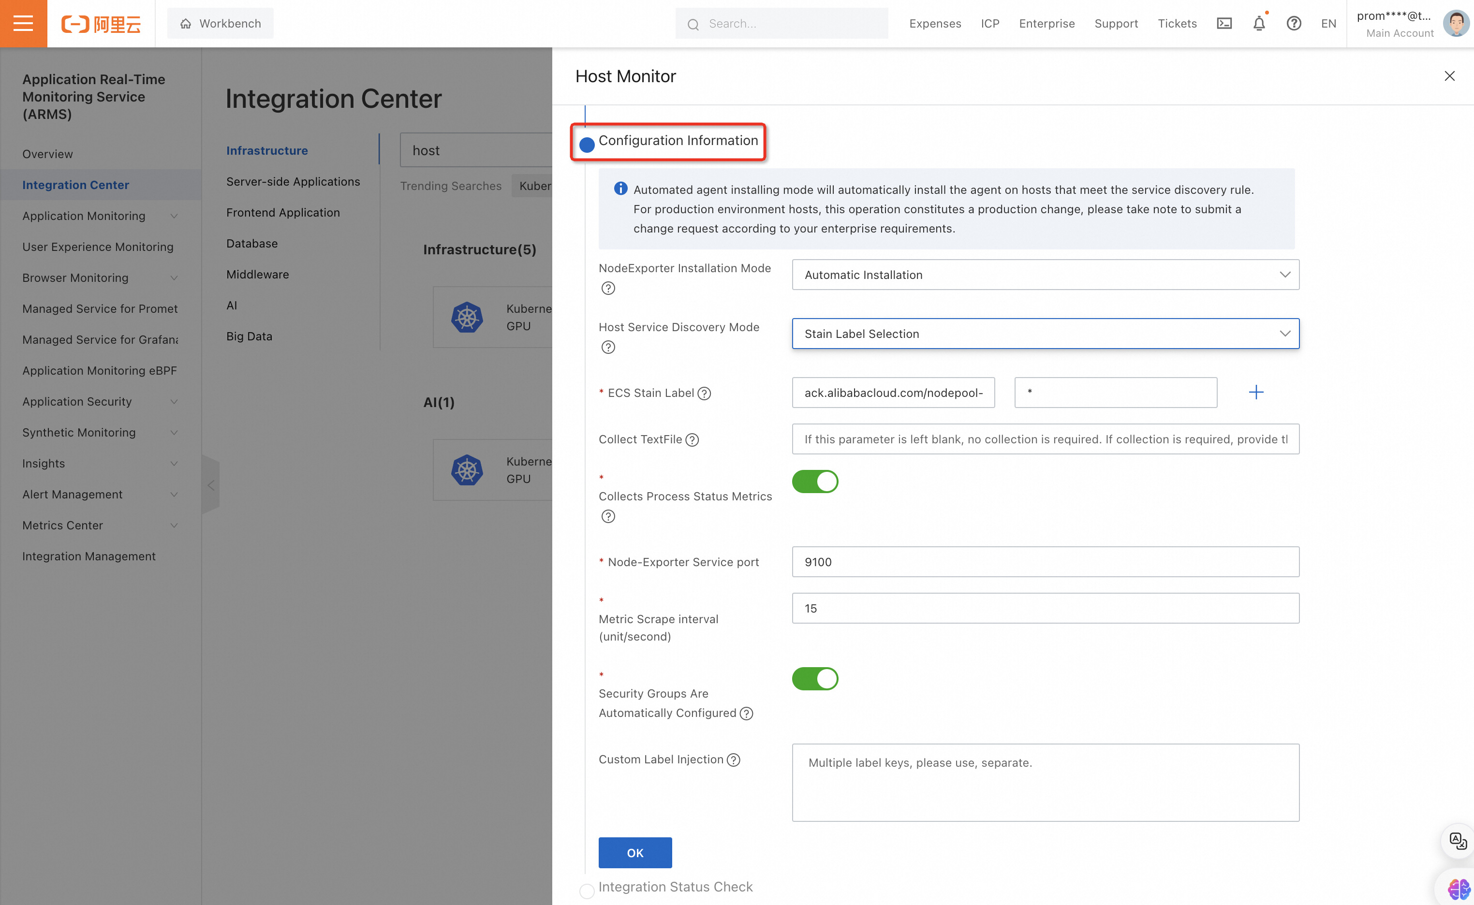Click Metric Scrape interval field
Screen dimensions: 1474x905
pyautogui.click(x=1046, y=609)
